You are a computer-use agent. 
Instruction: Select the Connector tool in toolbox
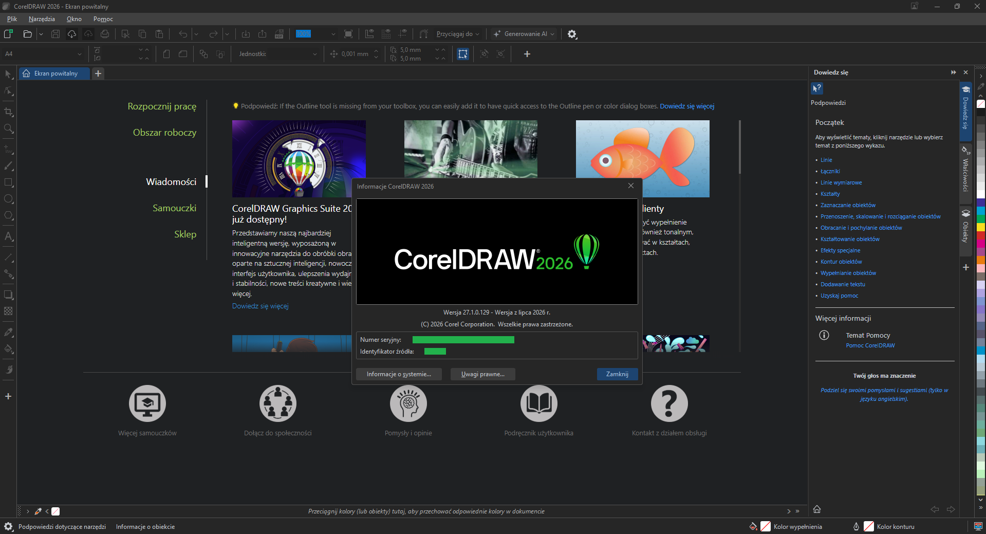8,274
